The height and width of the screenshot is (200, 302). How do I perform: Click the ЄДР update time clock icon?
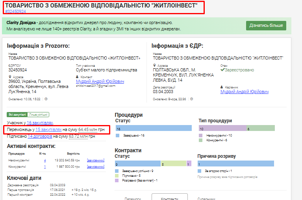coord(191,99)
